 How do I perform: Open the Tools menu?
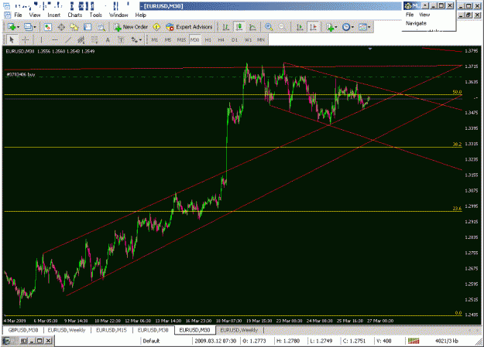click(96, 15)
